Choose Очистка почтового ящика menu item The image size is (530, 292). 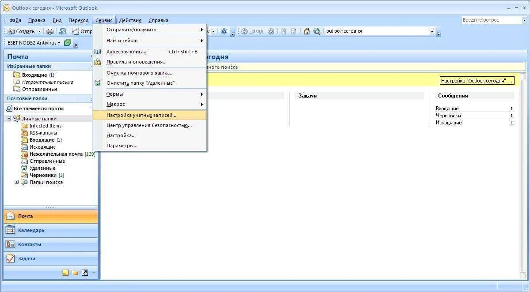(x=149, y=73)
